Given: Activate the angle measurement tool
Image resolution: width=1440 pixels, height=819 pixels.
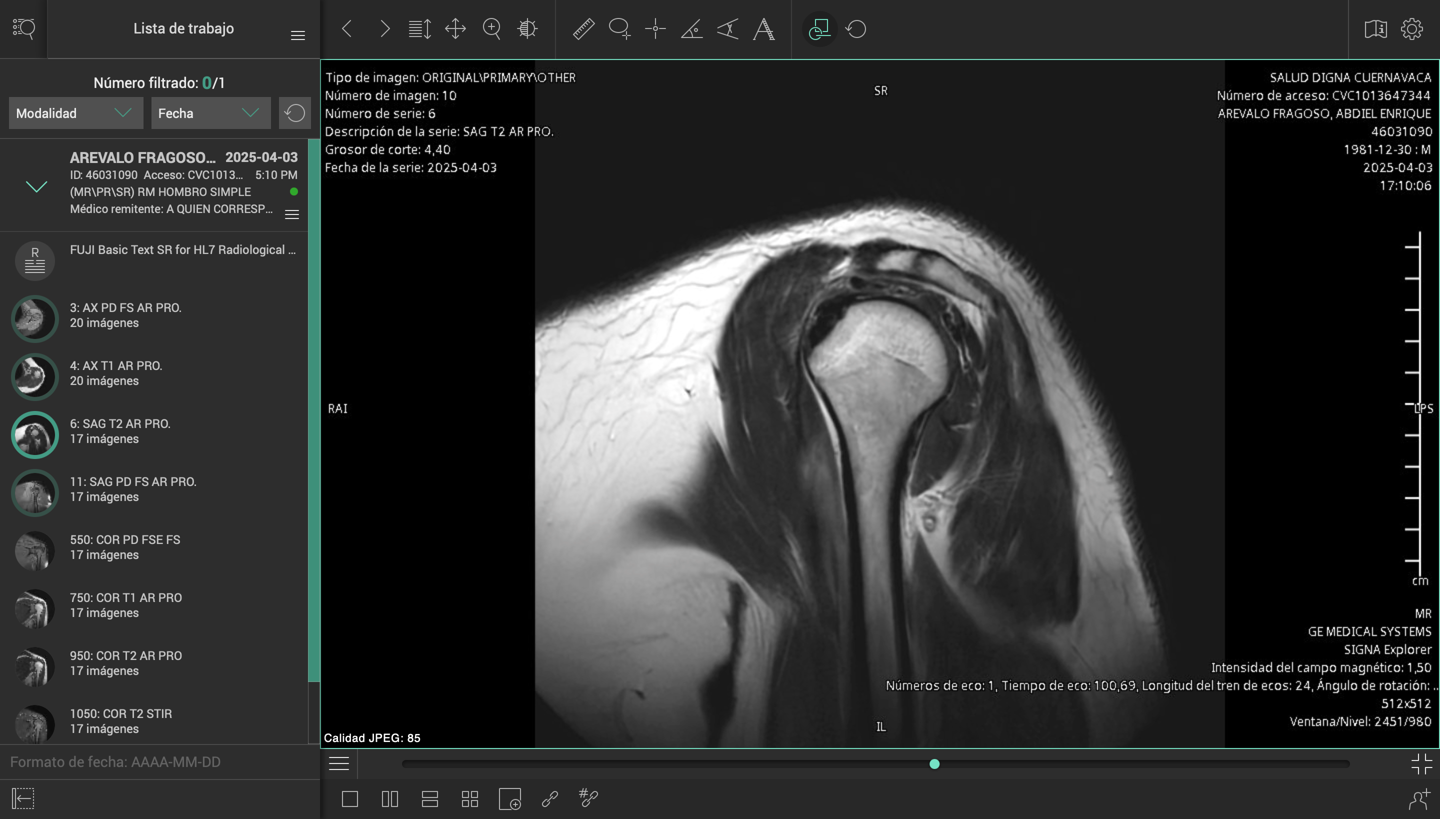Looking at the screenshot, I should pyautogui.click(x=691, y=28).
